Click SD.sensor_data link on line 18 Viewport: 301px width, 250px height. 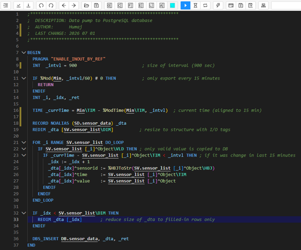(x=93, y=123)
